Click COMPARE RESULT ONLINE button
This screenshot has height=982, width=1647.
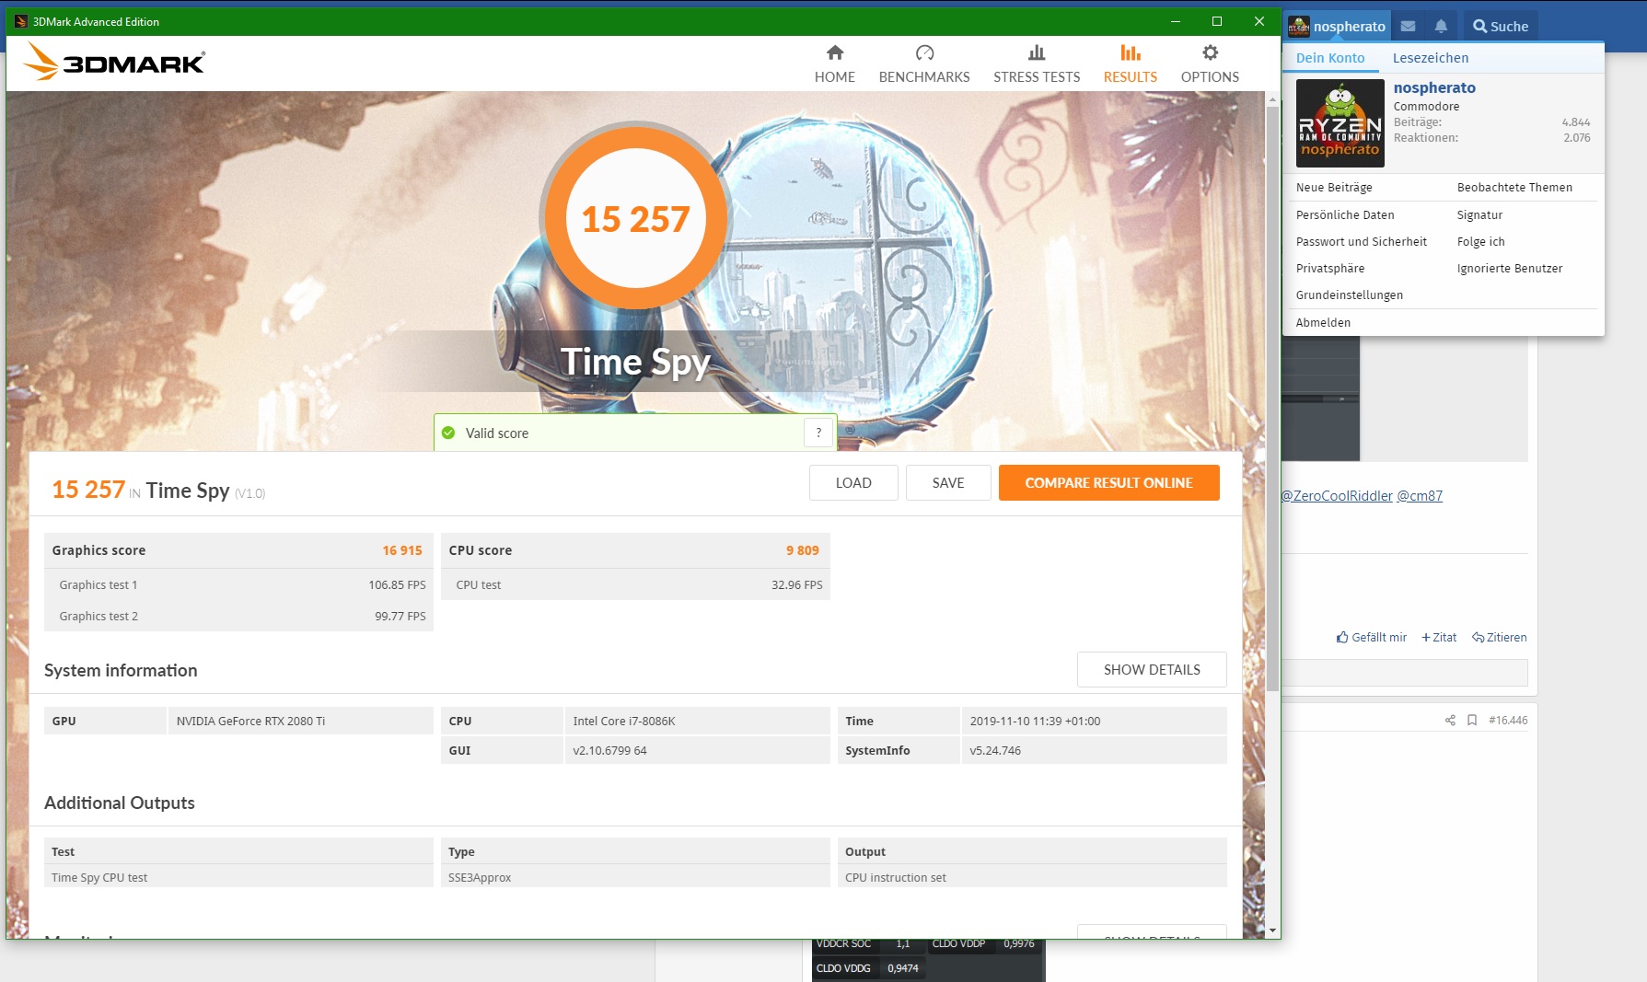tap(1108, 482)
